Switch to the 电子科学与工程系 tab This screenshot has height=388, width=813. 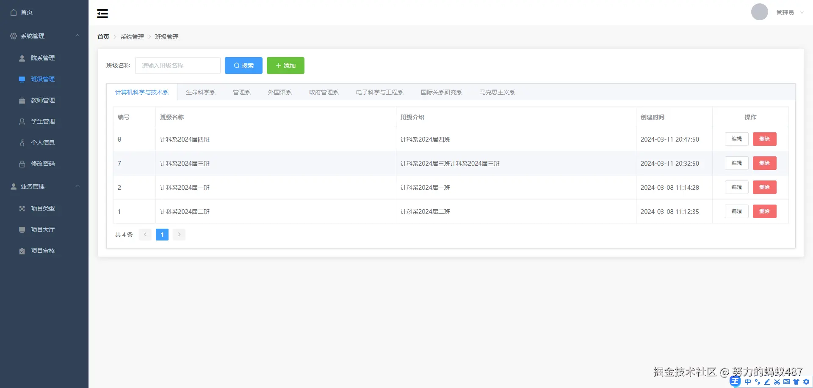[x=380, y=92]
